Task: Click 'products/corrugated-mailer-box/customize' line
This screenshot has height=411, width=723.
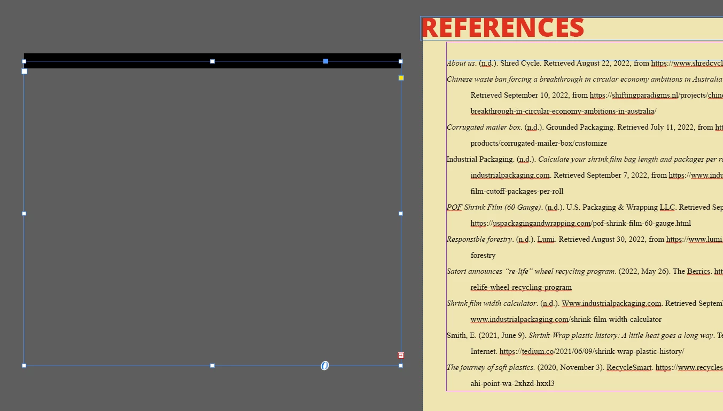Action: tap(539, 143)
